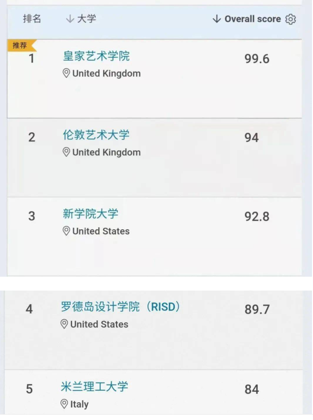Click United Kingdom under 伦敦艺术大学
Image resolution: width=313 pixels, height=420 pixels.
pyautogui.click(x=107, y=152)
